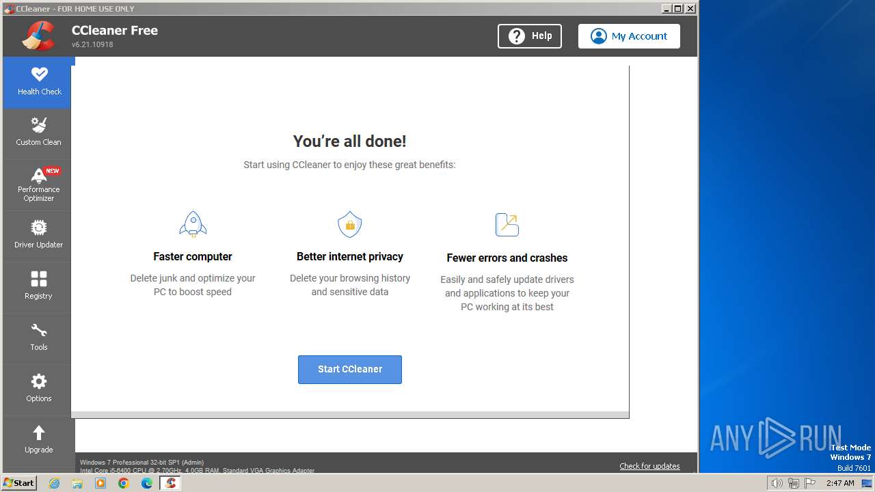Click the Help button
This screenshot has width=875, height=492.
coord(530,36)
